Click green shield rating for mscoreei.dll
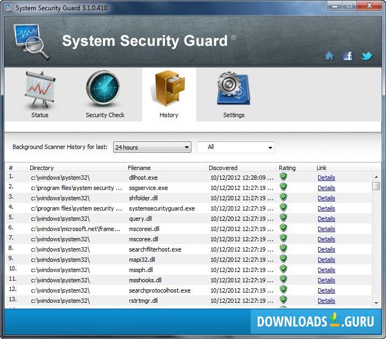 click(284, 228)
